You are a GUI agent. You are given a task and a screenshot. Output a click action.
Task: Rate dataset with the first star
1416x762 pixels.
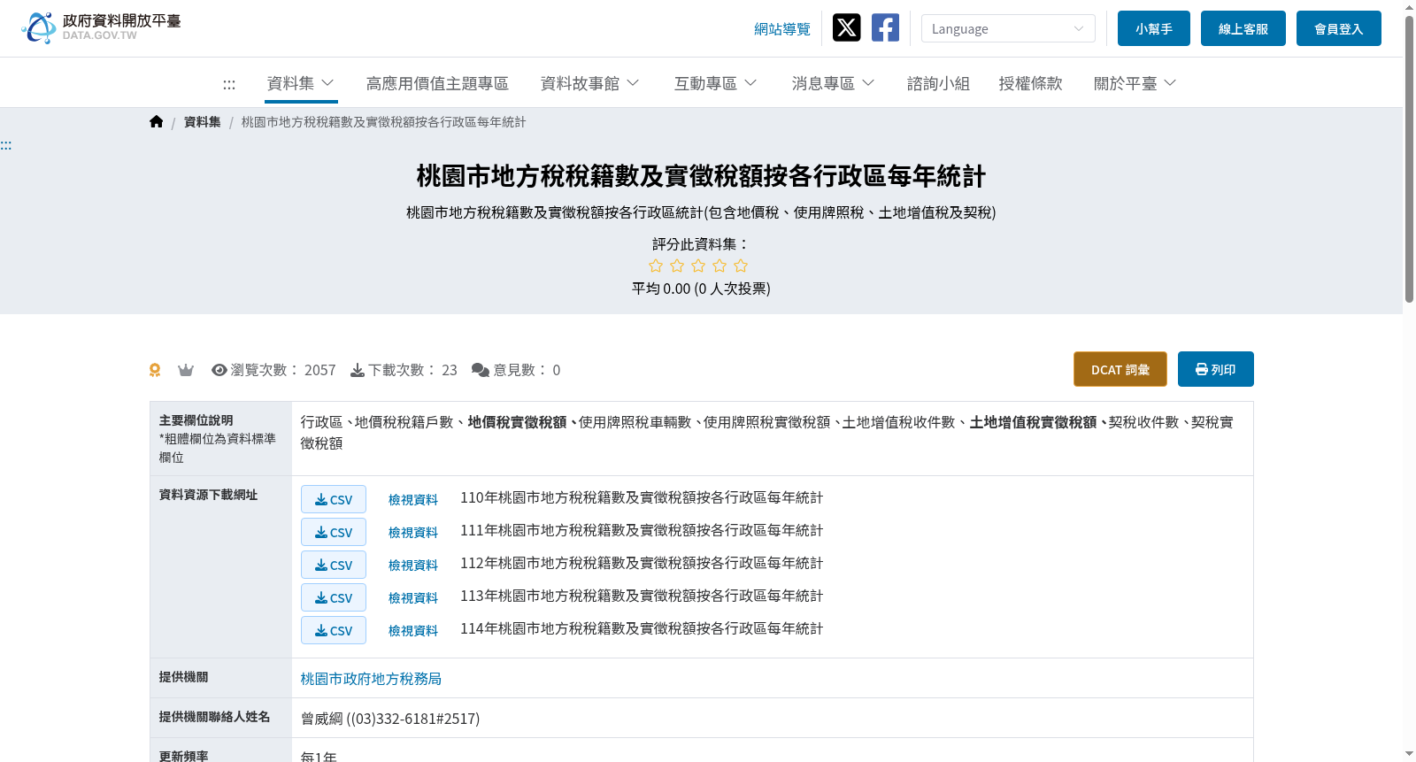(656, 266)
